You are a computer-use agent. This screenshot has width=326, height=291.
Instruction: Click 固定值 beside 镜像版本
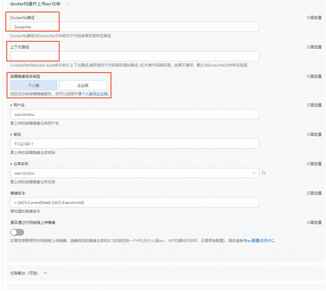pyautogui.click(x=314, y=193)
